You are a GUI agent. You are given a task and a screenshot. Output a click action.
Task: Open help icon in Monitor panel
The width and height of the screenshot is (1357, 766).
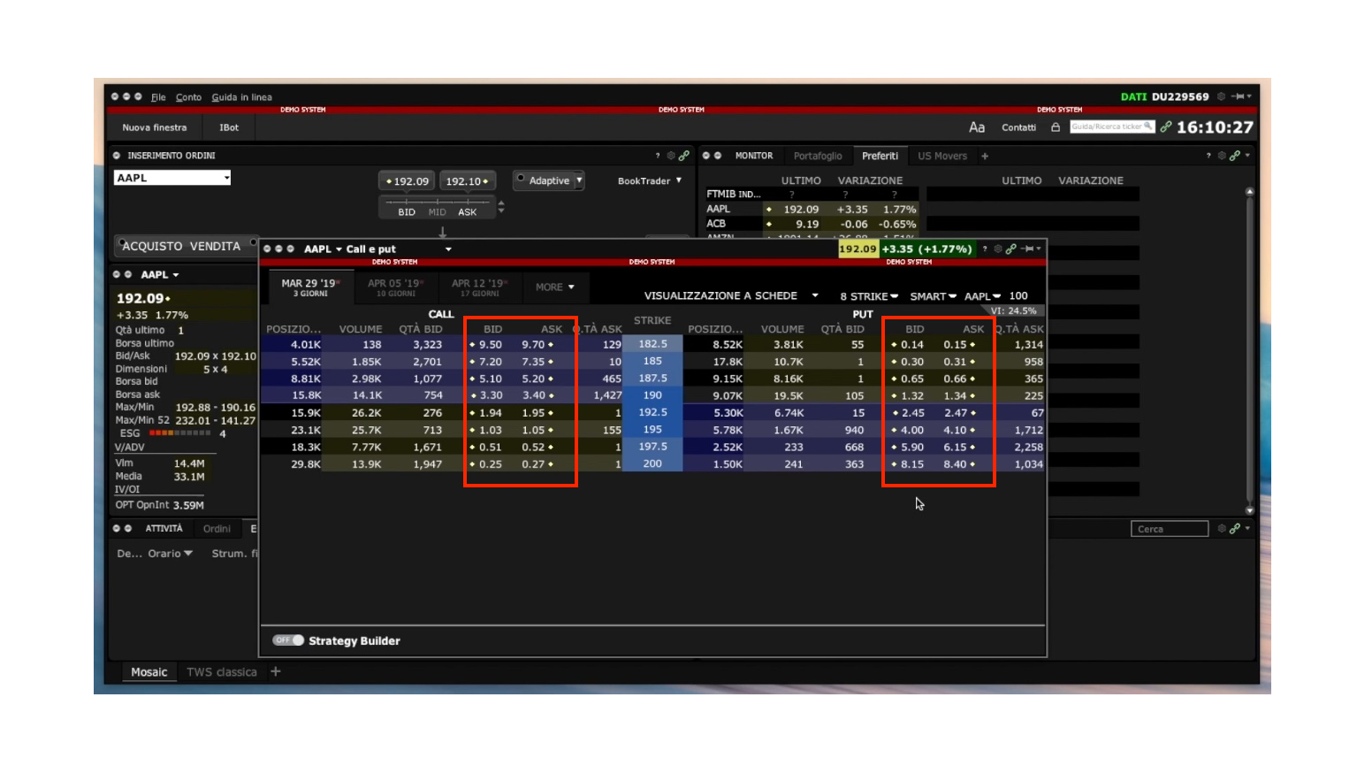point(1208,156)
